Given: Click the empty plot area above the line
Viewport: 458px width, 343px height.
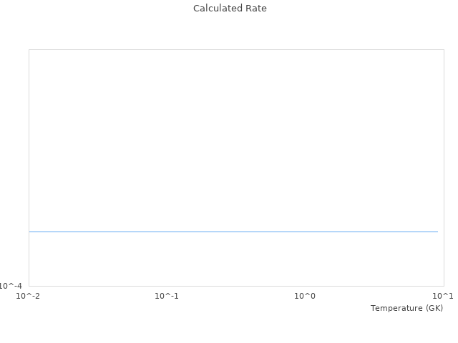Looking at the screenshot, I should click(236, 136).
